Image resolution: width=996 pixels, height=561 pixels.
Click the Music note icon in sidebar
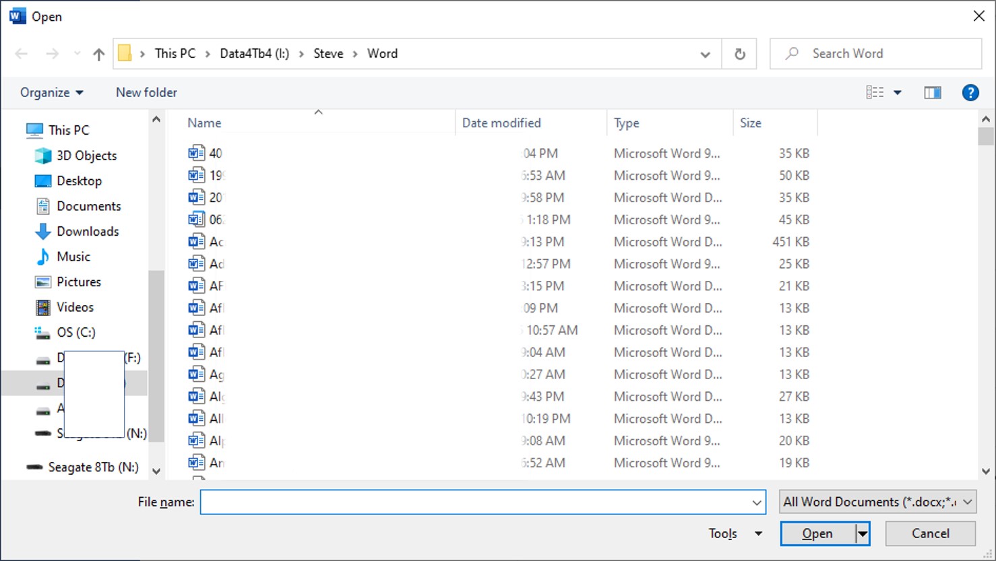coord(43,257)
